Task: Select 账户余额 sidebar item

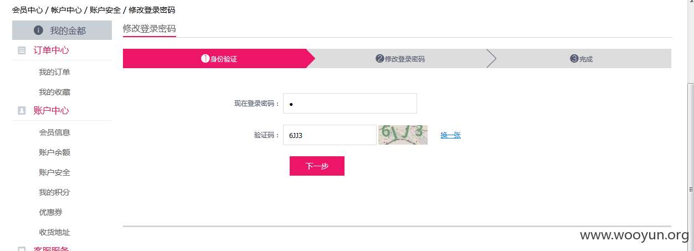Action: (x=54, y=152)
